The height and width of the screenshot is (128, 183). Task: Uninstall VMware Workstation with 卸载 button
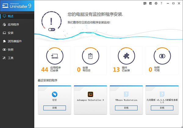click(126, 108)
